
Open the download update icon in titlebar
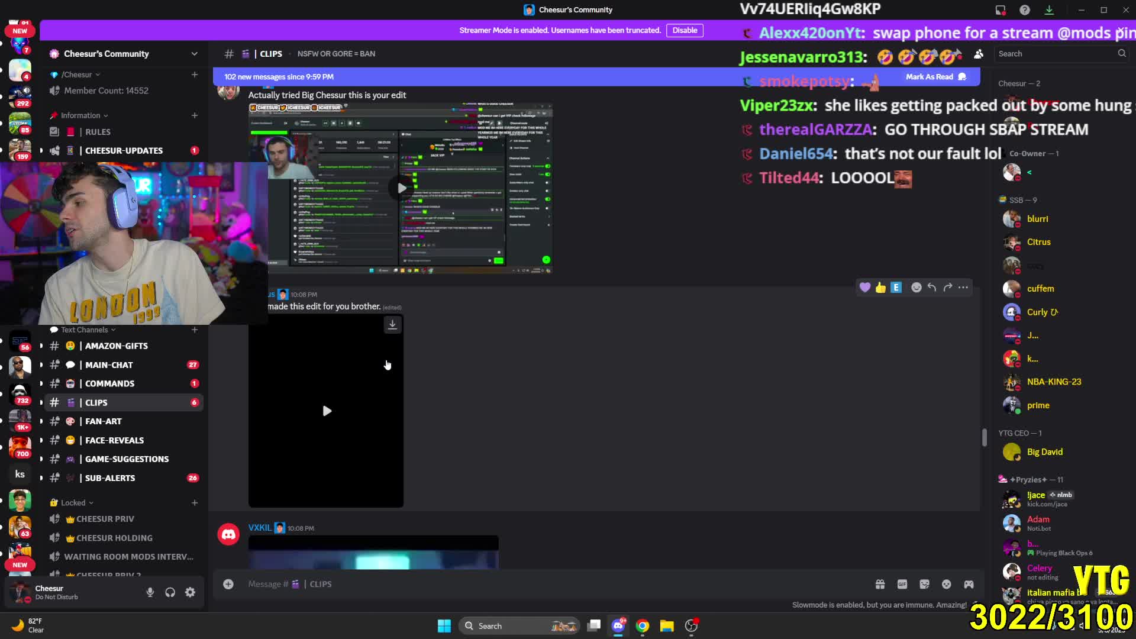[x=1049, y=10]
